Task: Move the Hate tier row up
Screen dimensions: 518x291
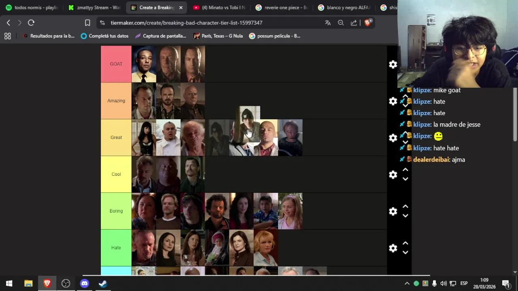Action: [405, 243]
